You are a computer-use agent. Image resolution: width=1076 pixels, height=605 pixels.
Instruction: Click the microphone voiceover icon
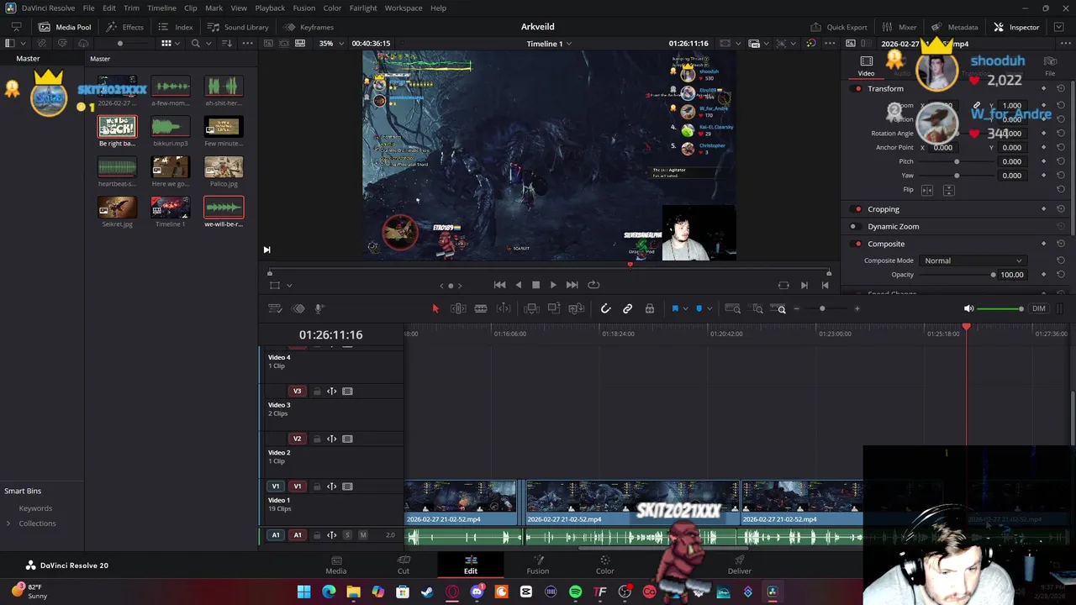[x=319, y=309]
